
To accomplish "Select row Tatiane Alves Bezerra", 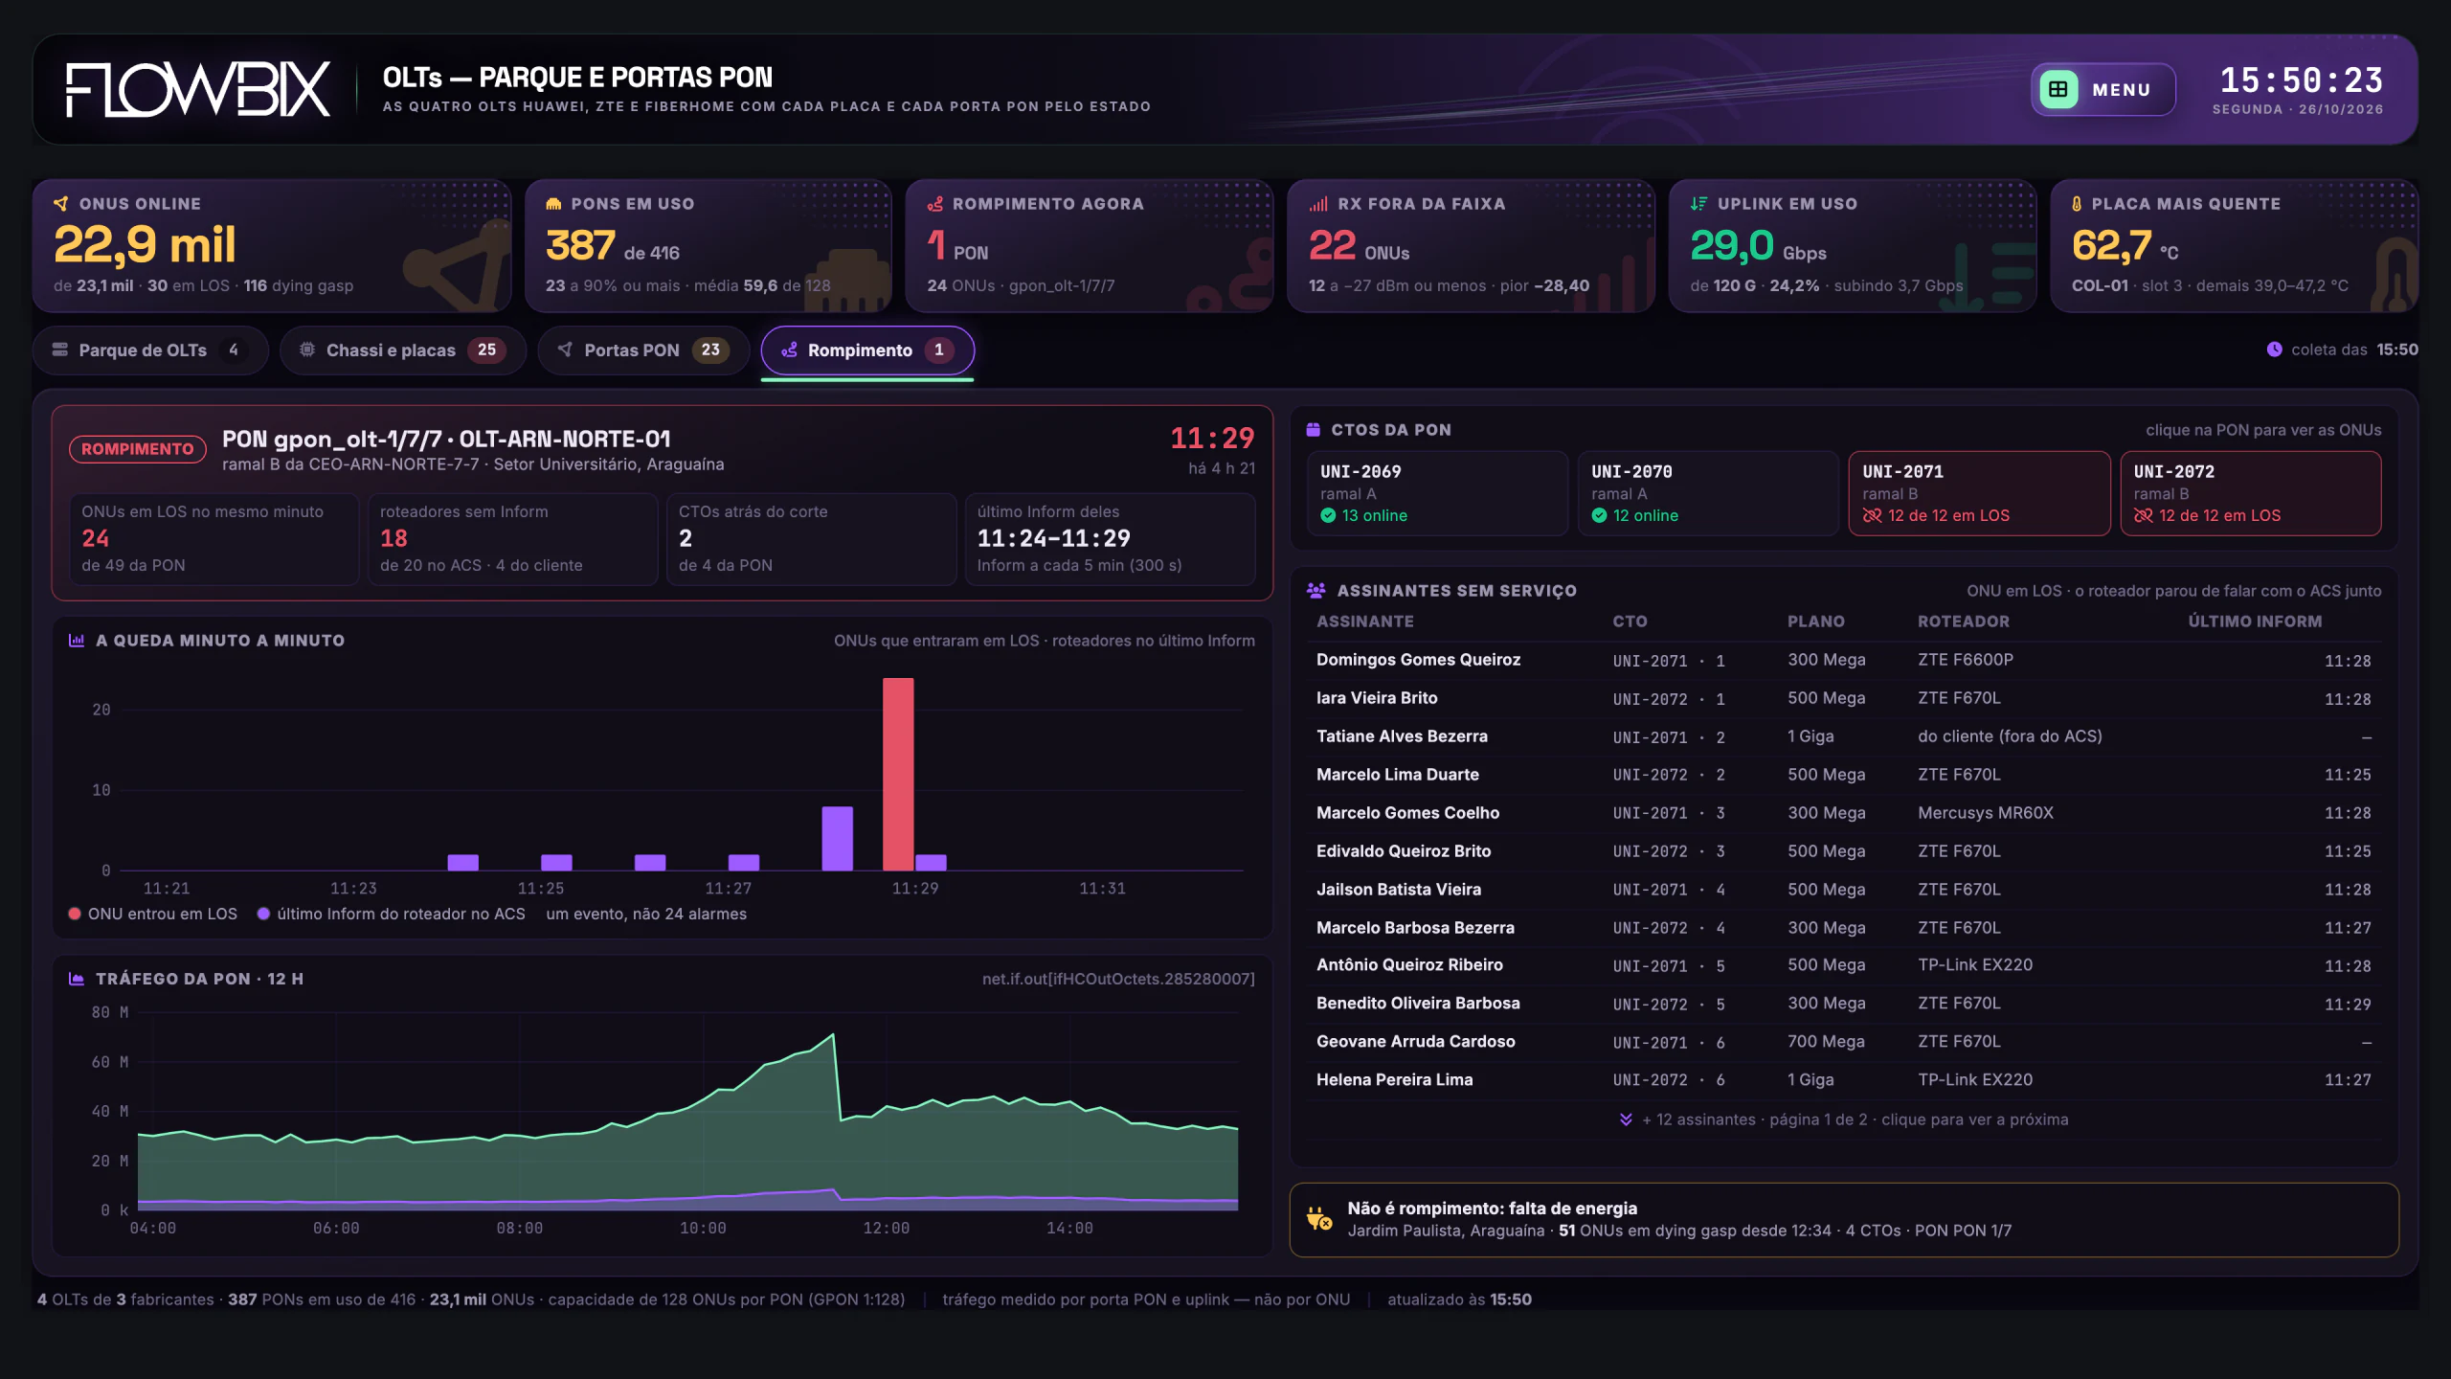I will pos(1844,736).
